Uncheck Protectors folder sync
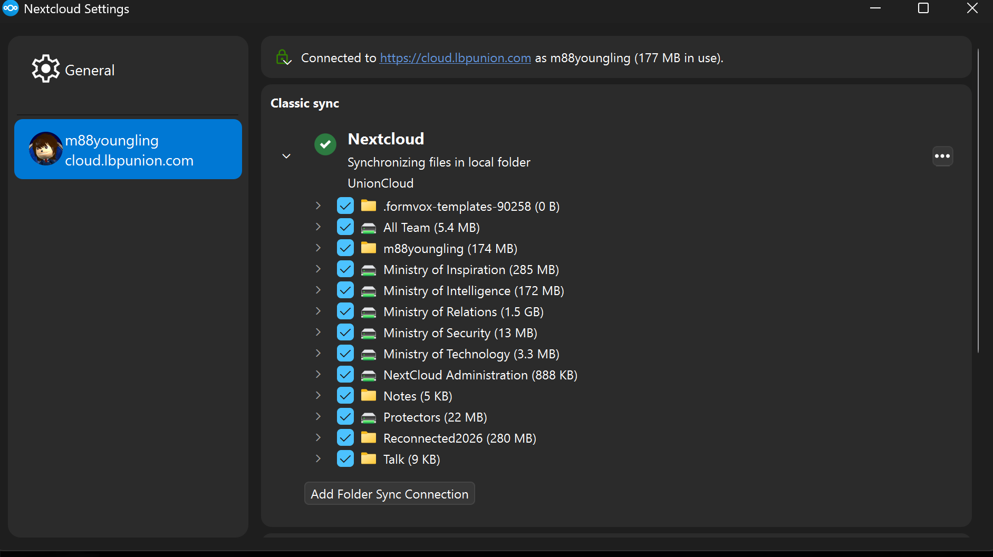Screen dimensions: 993x557 point(345,416)
